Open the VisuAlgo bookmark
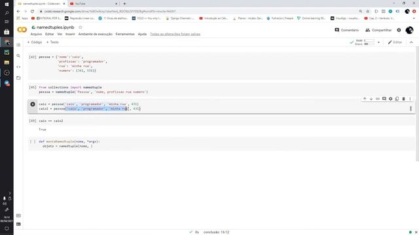The height and width of the screenshot is (235, 419). pos(345,18)
